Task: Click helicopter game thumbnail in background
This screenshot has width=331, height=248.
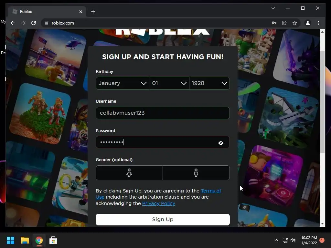Action: pos(56,57)
